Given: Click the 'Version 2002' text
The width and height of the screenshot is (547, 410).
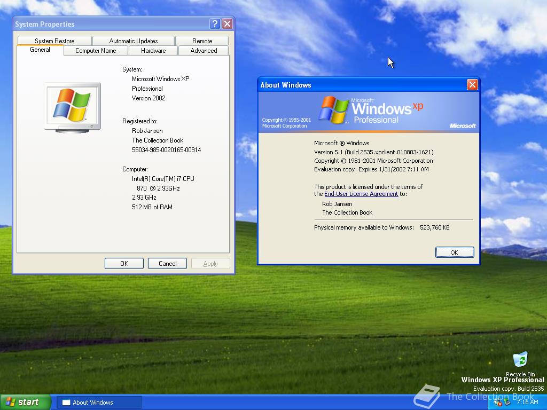Looking at the screenshot, I should coord(149,98).
